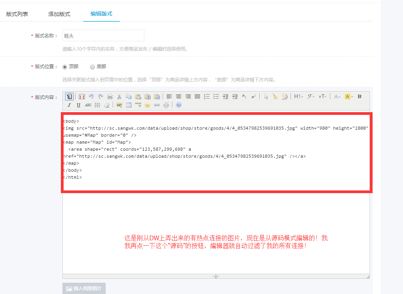
Task: Insert a bulleted list
Action: [216, 97]
